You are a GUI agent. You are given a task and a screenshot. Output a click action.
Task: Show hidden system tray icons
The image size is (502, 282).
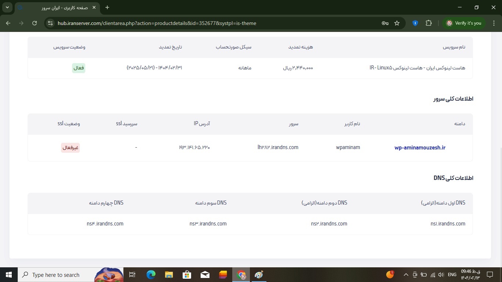pos(406,275)
